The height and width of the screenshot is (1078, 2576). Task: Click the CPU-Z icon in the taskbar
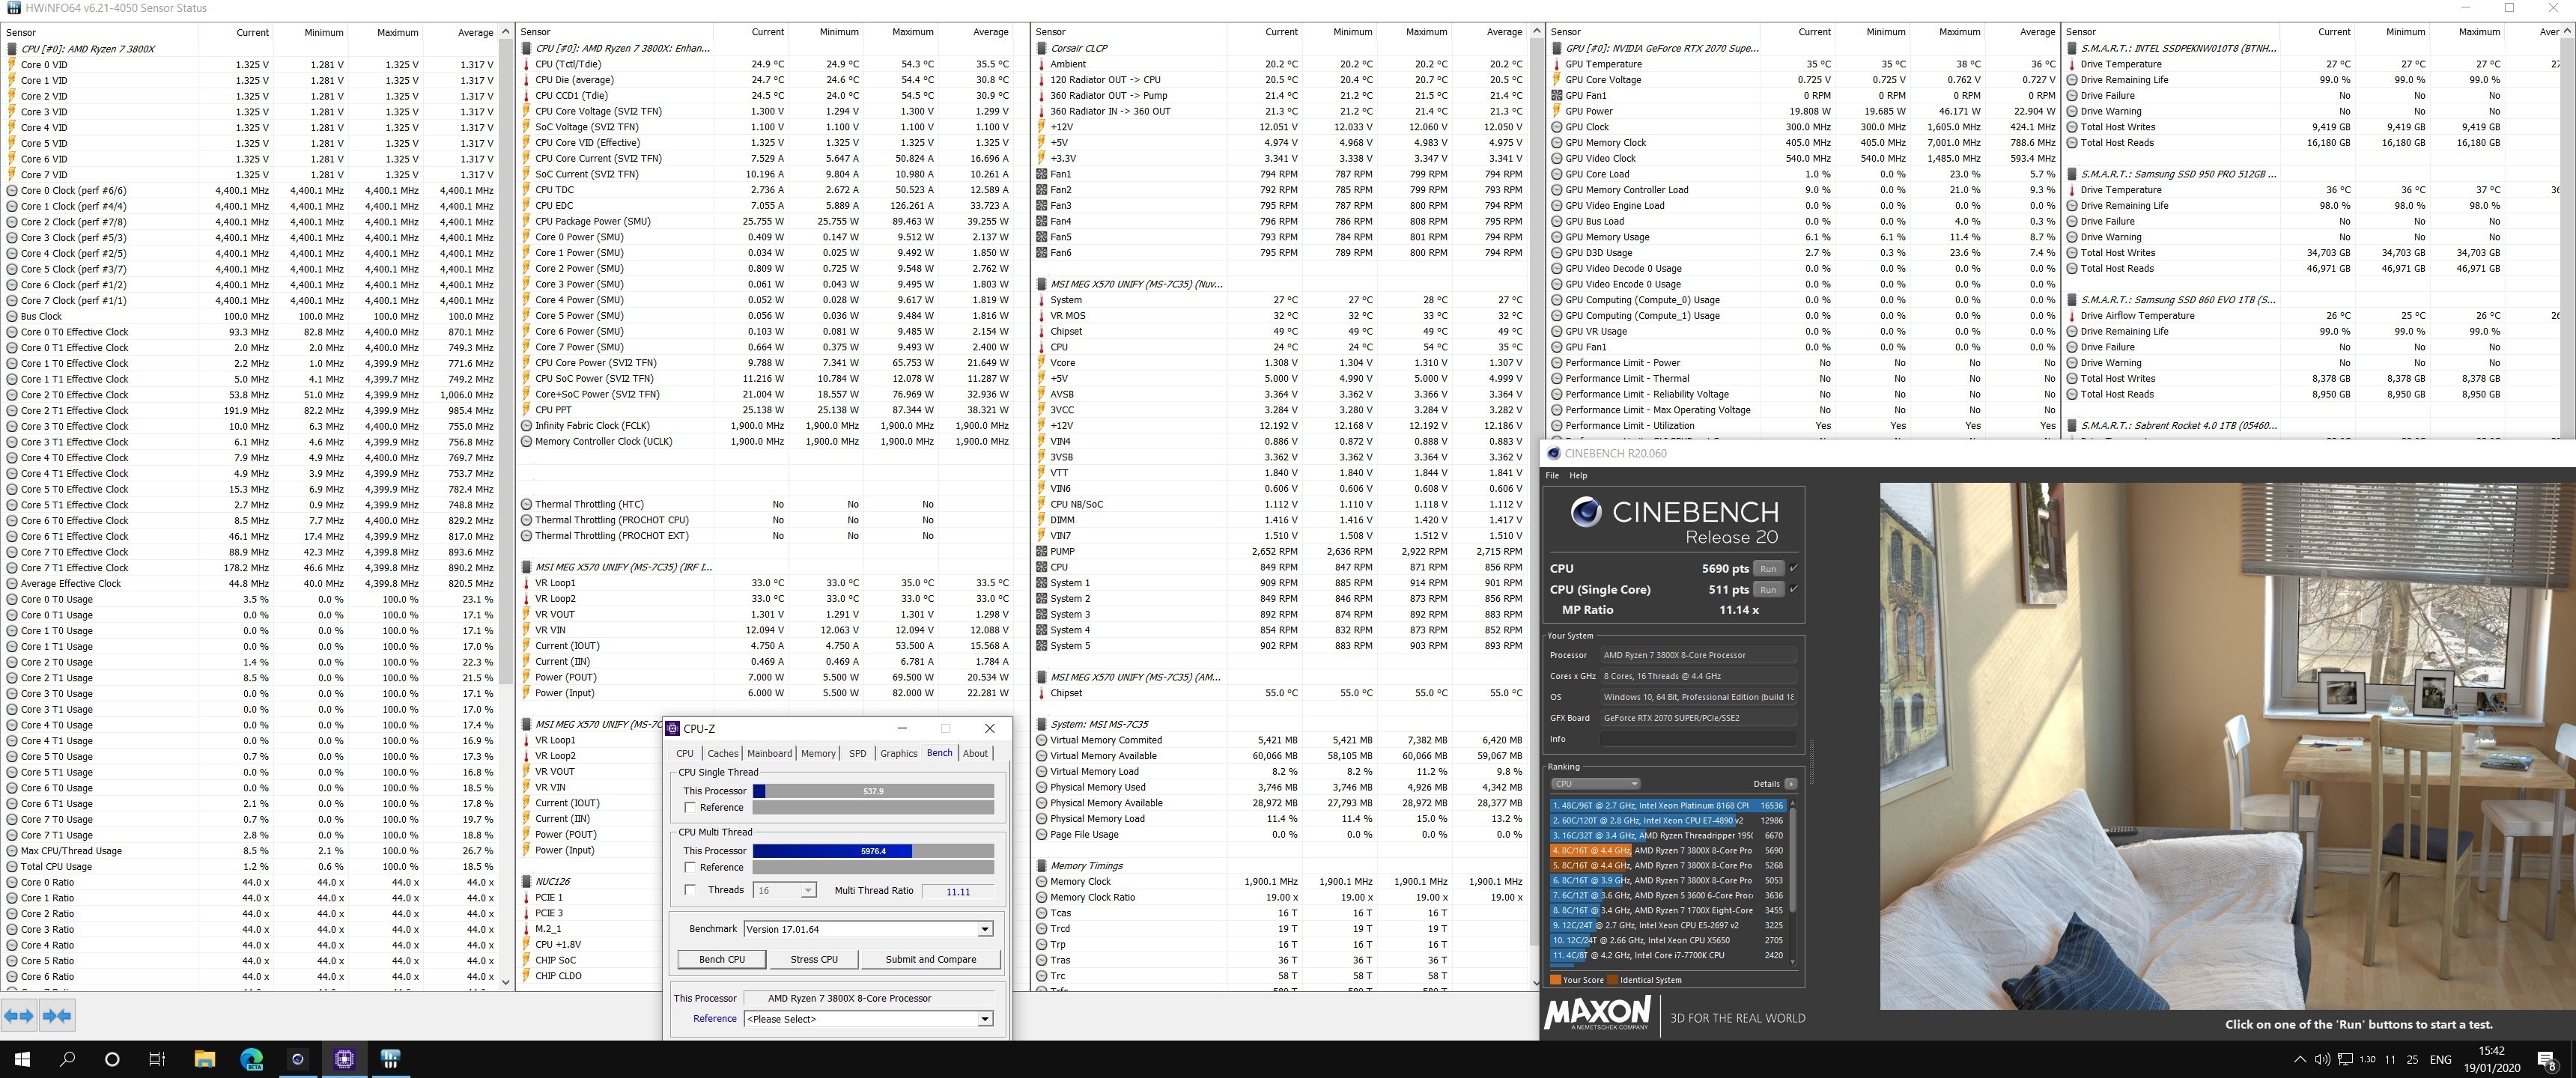coord(344,1059)
